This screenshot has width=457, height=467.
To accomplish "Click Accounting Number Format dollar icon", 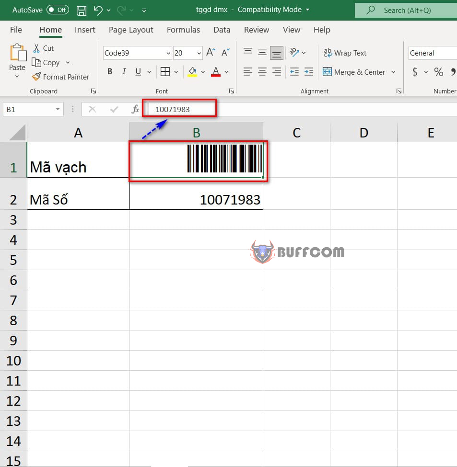I will [x=415, y=72].
